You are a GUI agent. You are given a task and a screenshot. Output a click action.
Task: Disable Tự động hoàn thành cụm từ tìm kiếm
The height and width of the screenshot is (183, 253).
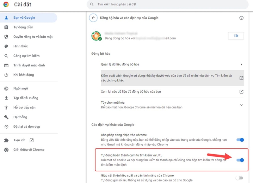tap(240, 160)
